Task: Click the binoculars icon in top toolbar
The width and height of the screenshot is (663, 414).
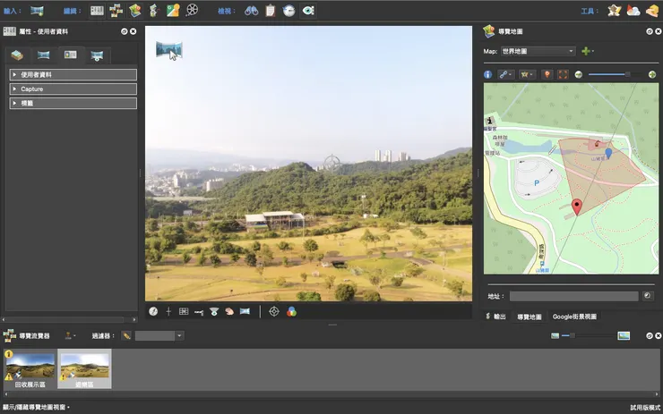Action: [252, 11]
